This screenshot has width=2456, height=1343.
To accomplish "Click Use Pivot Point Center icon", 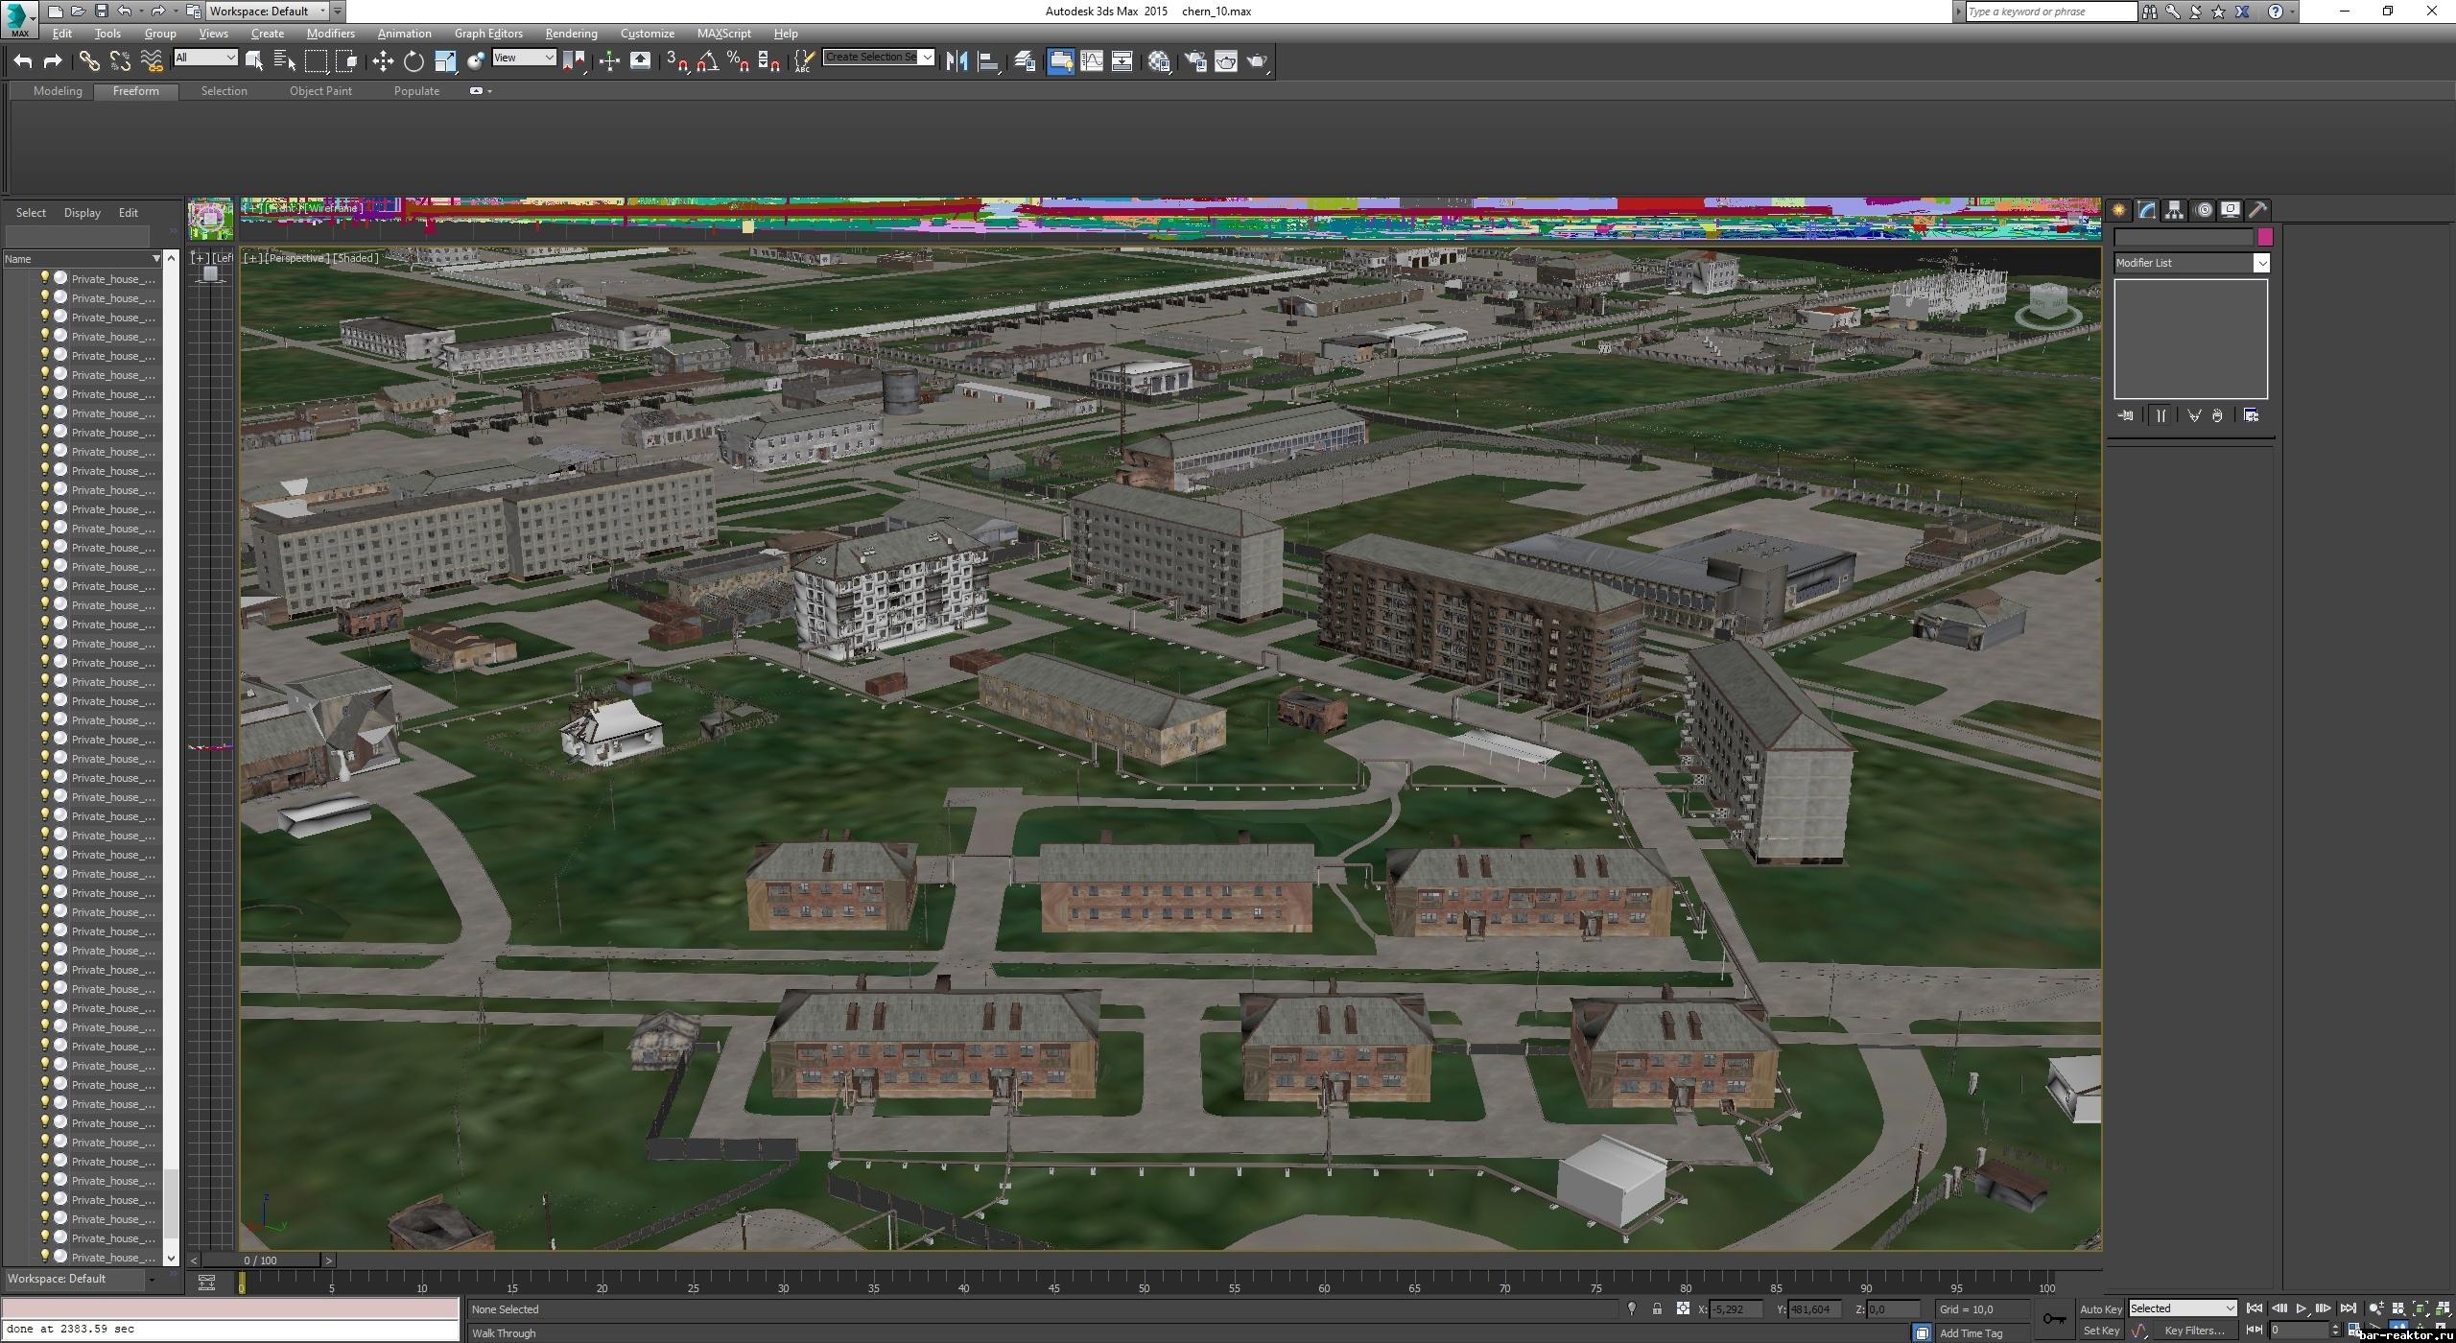I will coord(575,61).
